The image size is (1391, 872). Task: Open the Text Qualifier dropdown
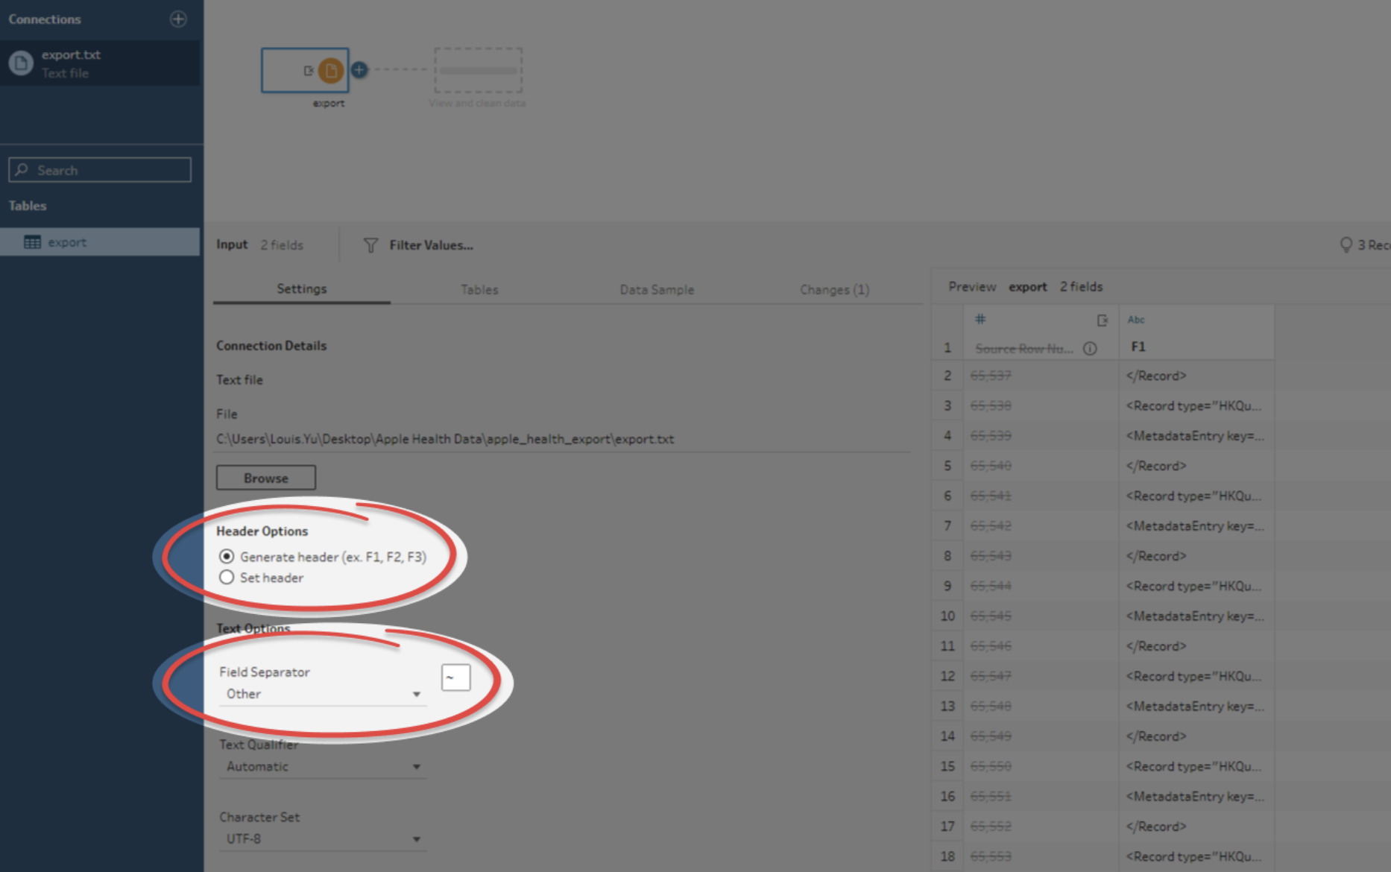[x=322, y=766]
